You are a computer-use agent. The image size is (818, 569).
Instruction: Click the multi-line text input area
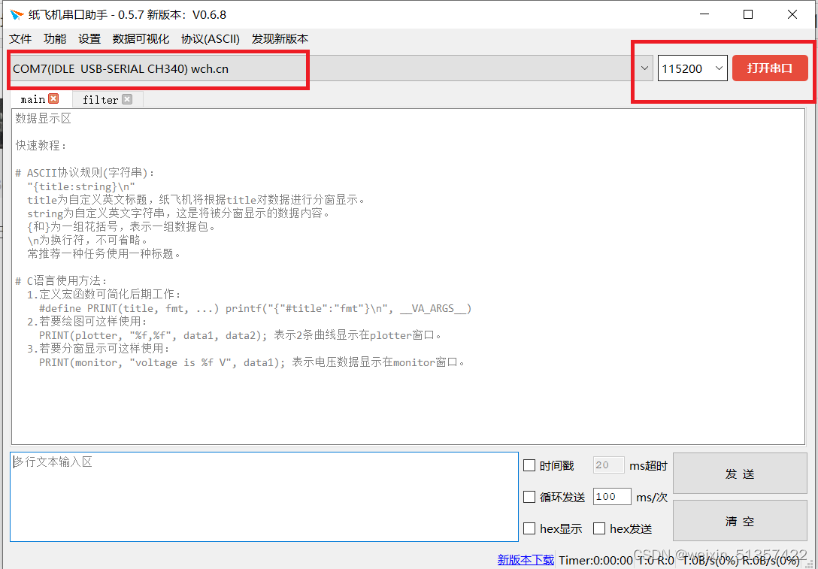tap(263, 496)
